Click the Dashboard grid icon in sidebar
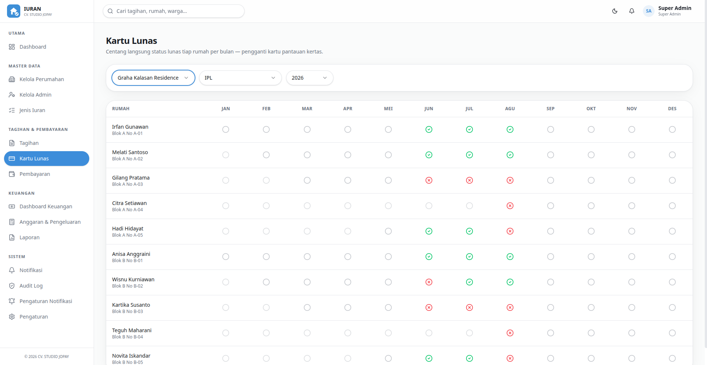Viewport: 707px width, 365px height. click(x=12, y=47)
